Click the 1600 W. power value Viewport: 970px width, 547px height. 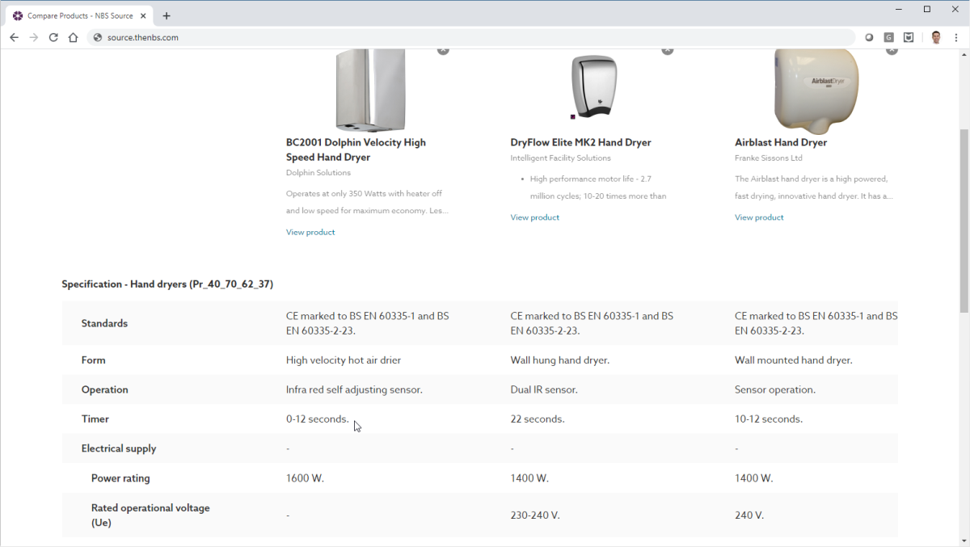305,478
